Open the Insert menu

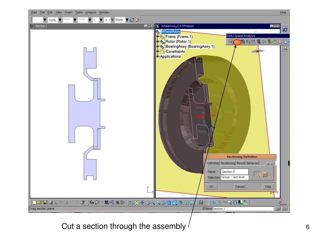point(68,12)
